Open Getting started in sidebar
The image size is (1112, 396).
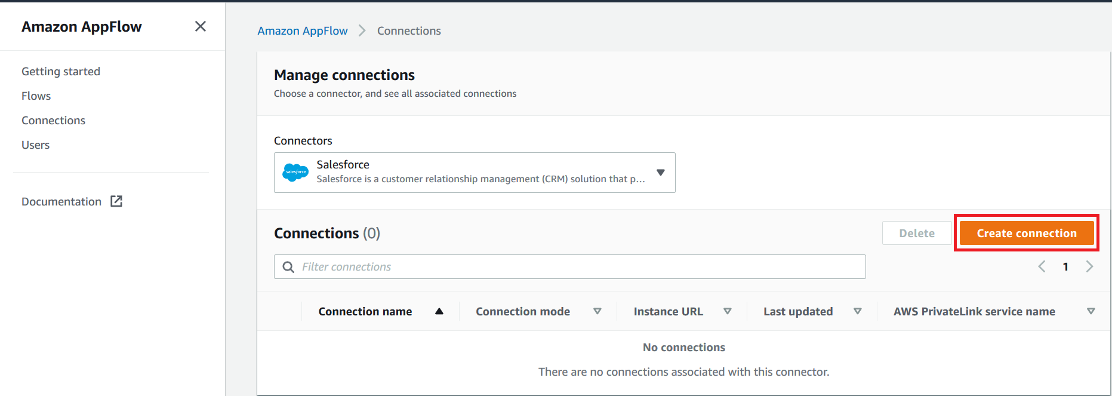tap(61, 71)
